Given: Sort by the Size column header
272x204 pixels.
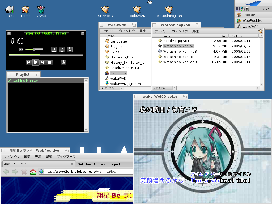Looking at the screenshot, I should 215,36.
